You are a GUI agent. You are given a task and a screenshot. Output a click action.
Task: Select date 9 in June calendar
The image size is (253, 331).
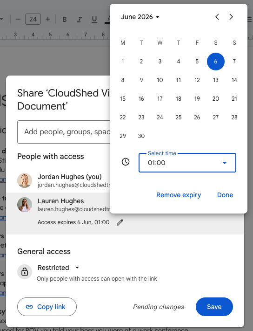[x=141, y=80]
